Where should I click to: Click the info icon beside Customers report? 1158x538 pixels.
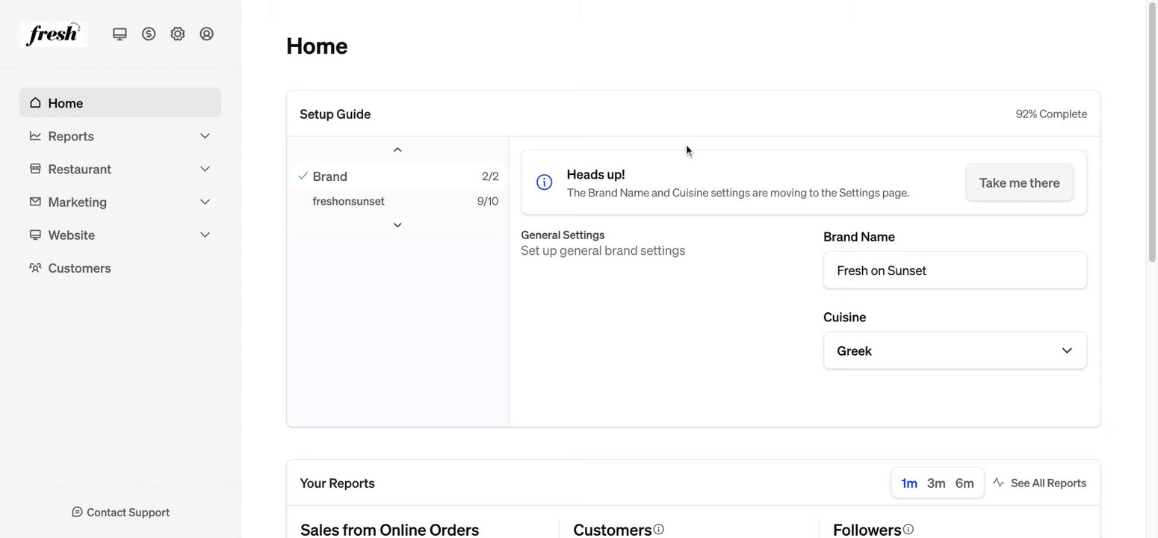(659, 529)
